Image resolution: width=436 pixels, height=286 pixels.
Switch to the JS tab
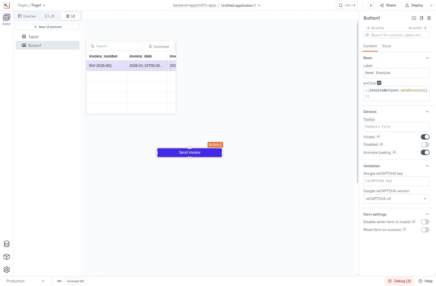(49, 16)
